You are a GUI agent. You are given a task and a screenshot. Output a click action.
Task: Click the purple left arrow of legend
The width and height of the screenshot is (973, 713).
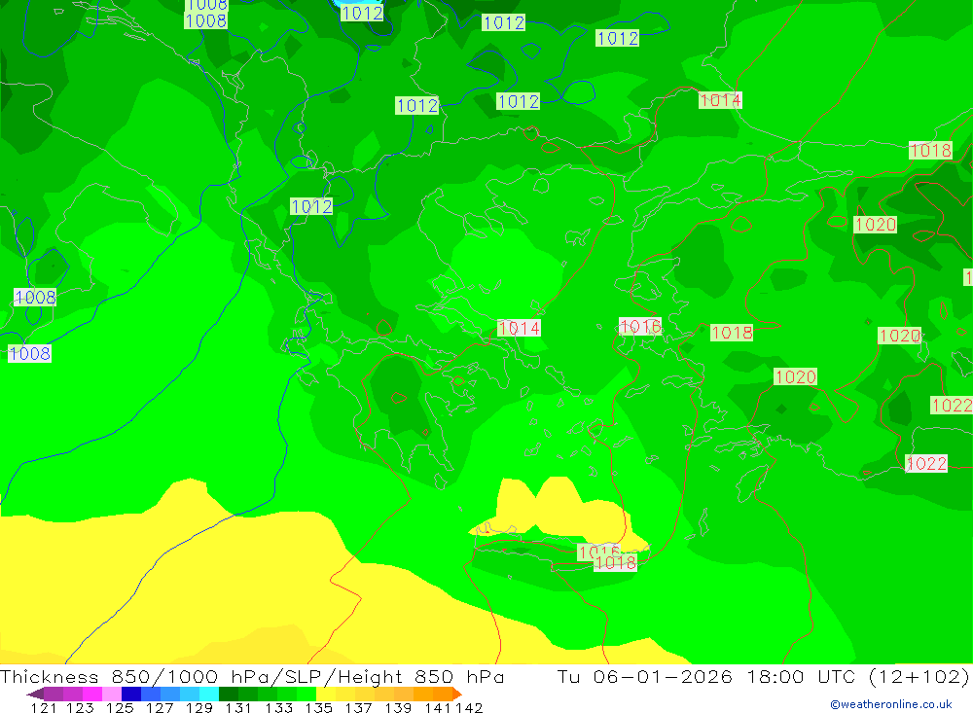coord(35,694)
